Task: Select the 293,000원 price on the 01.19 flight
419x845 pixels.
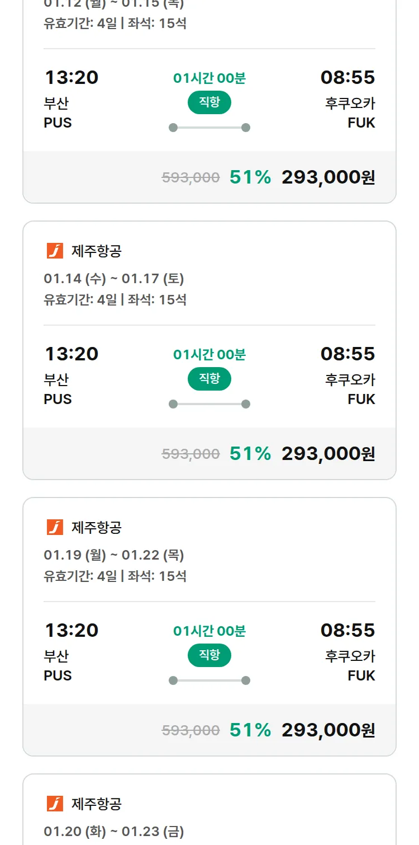Action: click(328, 730)
